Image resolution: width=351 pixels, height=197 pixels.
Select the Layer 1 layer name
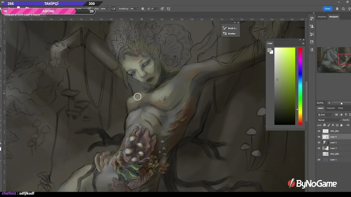coord(333,160)
